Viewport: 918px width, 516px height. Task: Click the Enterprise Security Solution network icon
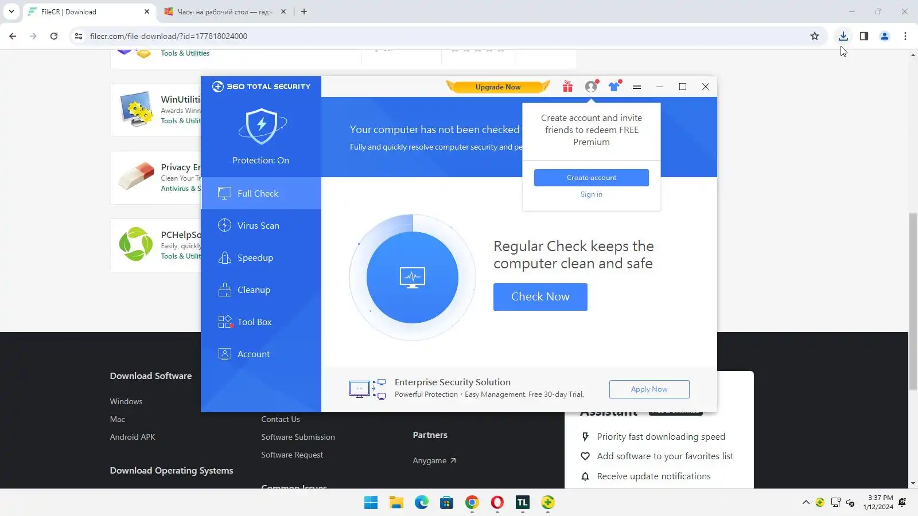tap(367, 389)
